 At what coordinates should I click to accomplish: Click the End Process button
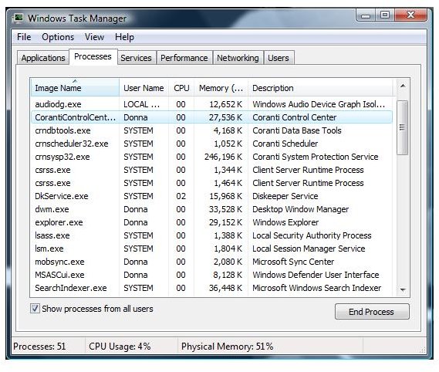tap(372, 312)
